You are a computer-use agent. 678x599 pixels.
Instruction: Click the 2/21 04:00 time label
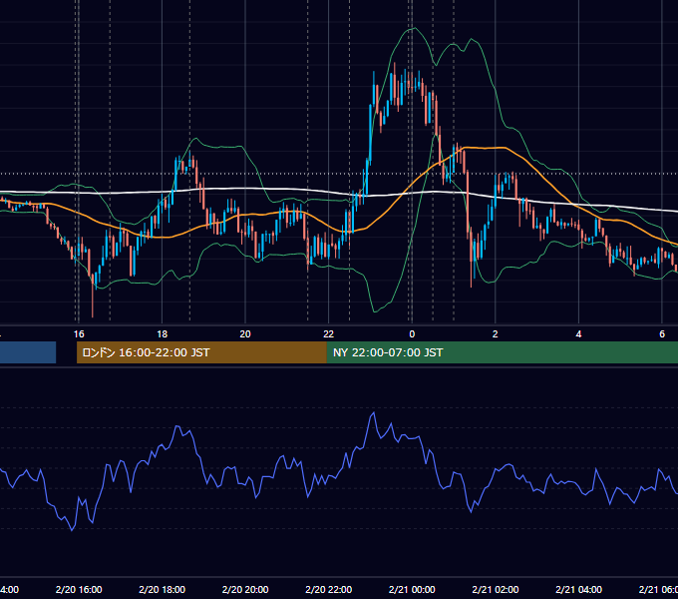coord(578,589)
